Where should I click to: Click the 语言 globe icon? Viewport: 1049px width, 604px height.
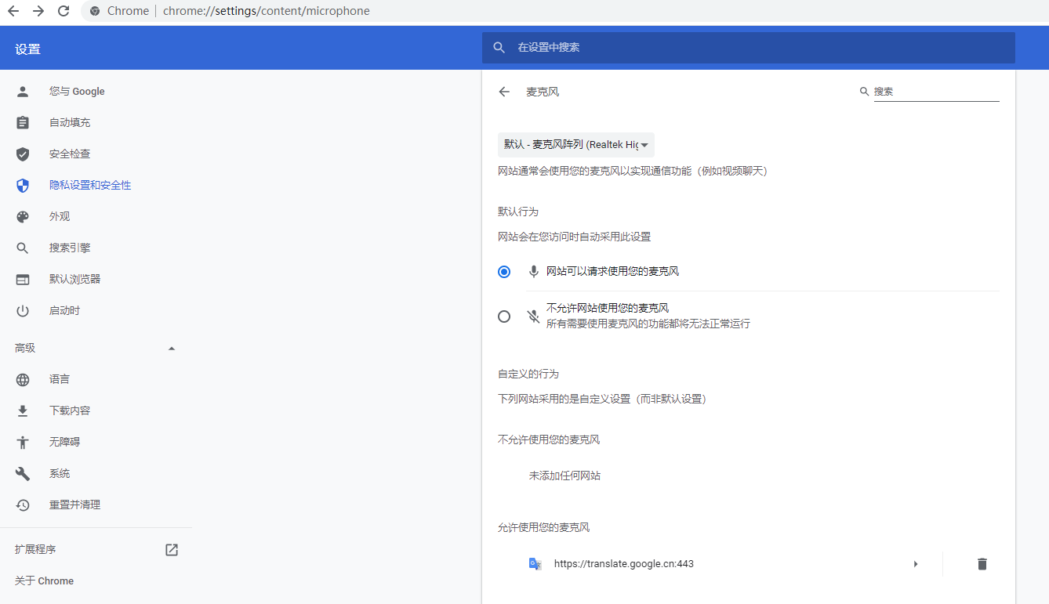pos(23,380)
